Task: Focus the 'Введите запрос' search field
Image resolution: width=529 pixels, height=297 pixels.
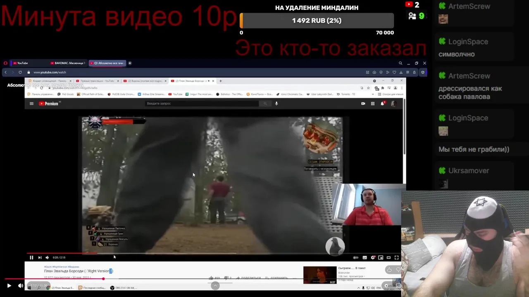Action: [x=203, y=104]
